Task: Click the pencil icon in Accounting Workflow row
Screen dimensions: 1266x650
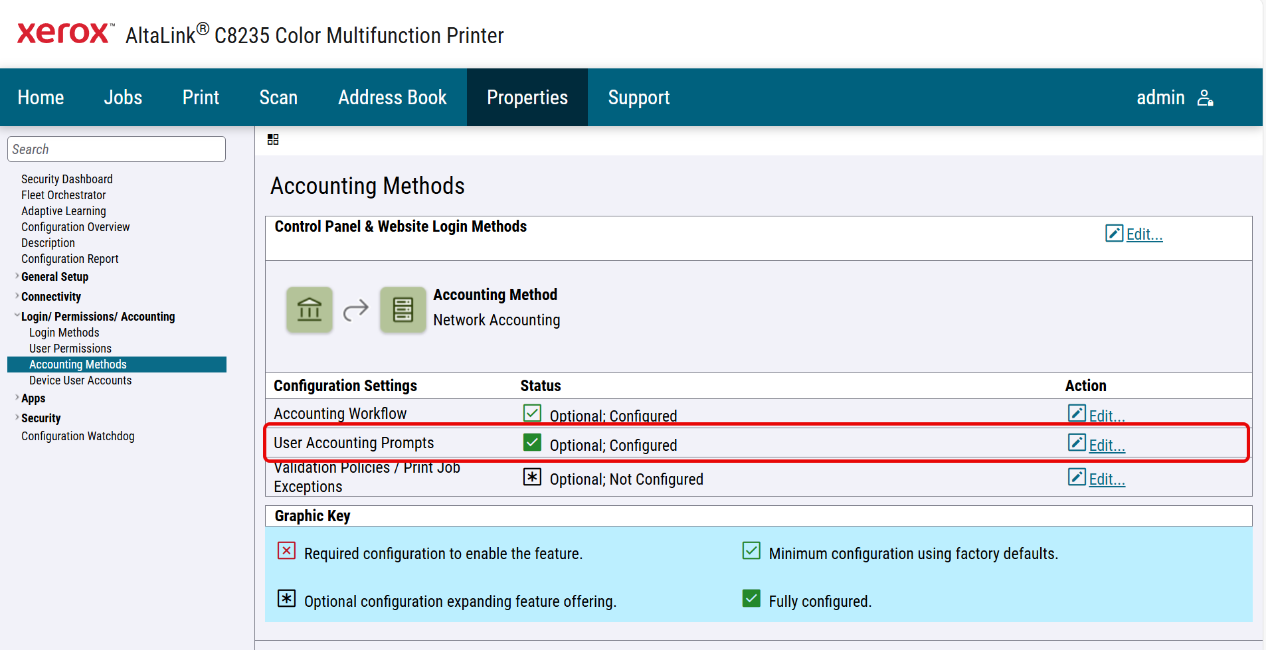Action: coord(1077,414)
